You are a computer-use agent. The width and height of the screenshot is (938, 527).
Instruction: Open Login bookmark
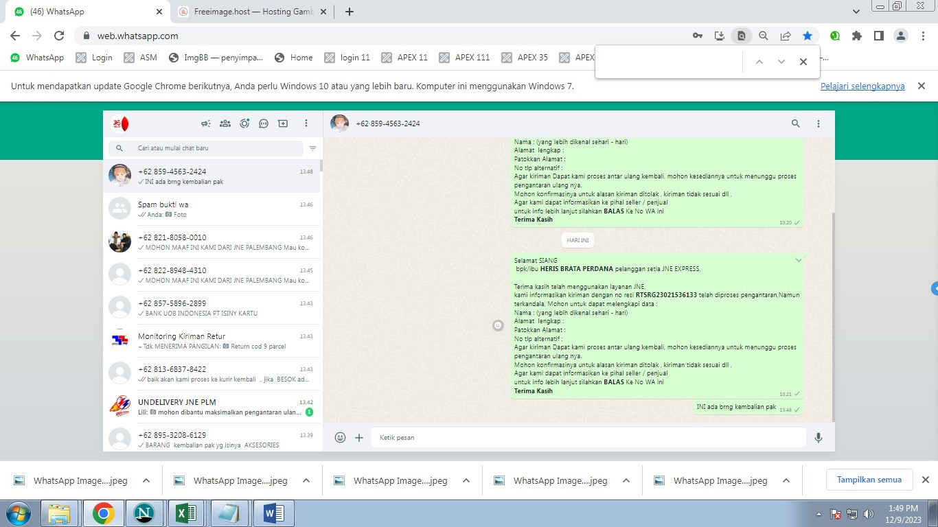[94, 58]
